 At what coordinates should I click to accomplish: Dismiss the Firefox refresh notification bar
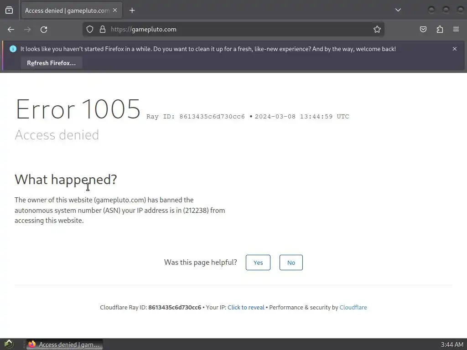pyautogui.click(x=455, y=49)
